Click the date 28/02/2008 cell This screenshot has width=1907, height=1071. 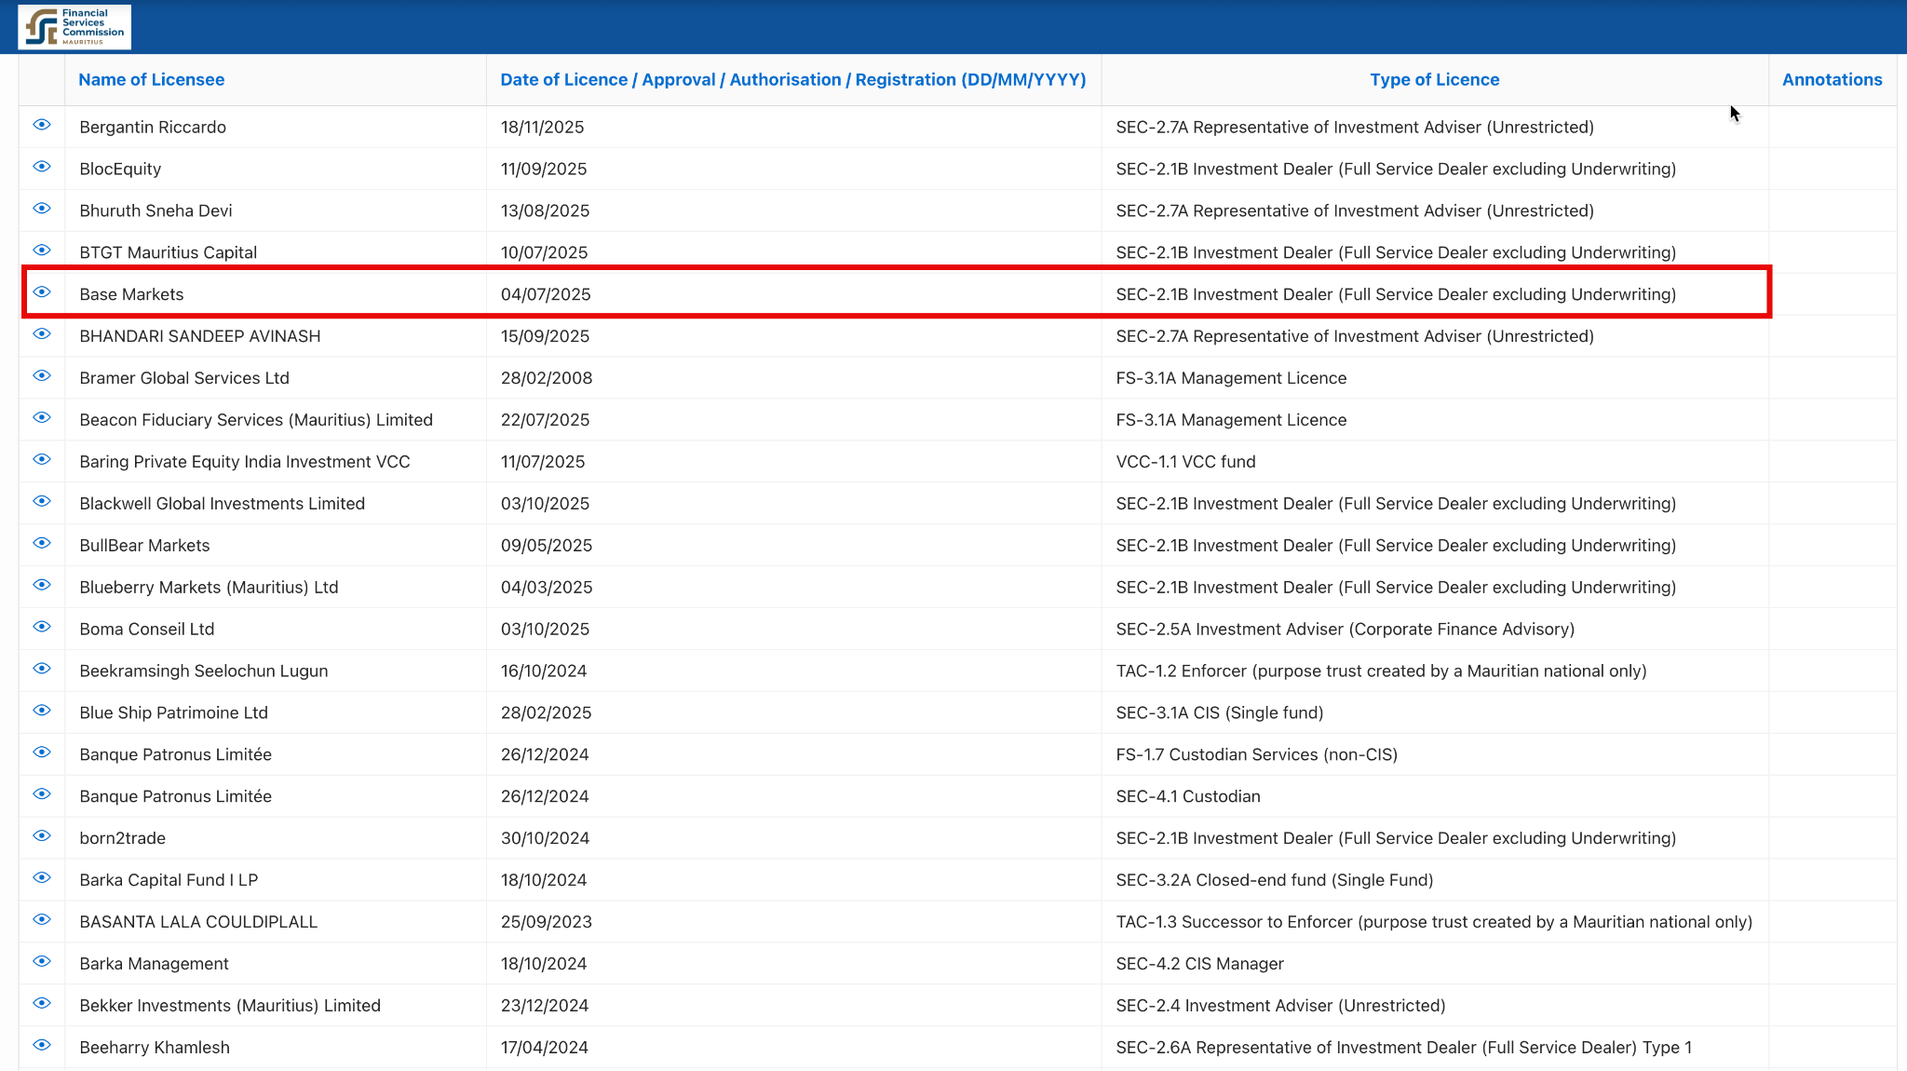click(x=793, y=378)
